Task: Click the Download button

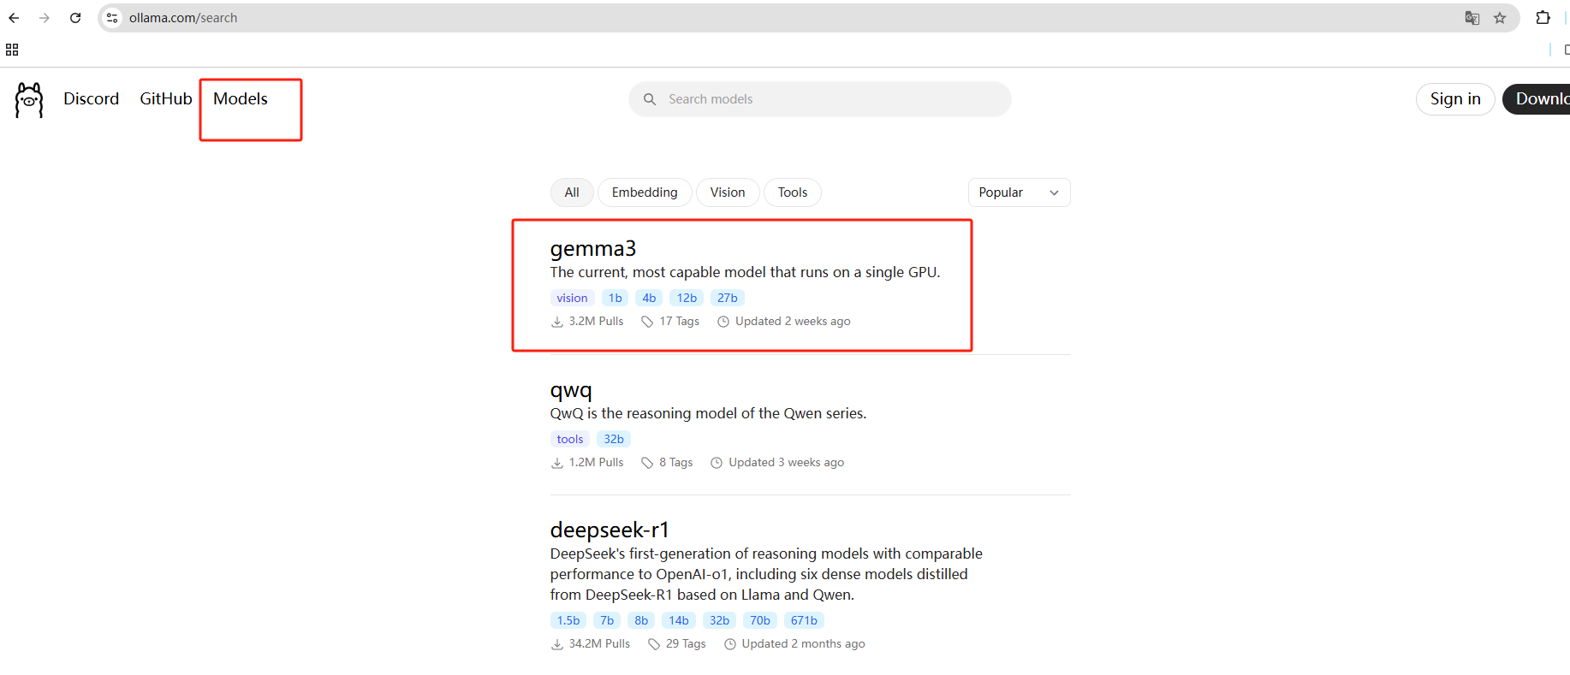Action: click(1537, 99)
